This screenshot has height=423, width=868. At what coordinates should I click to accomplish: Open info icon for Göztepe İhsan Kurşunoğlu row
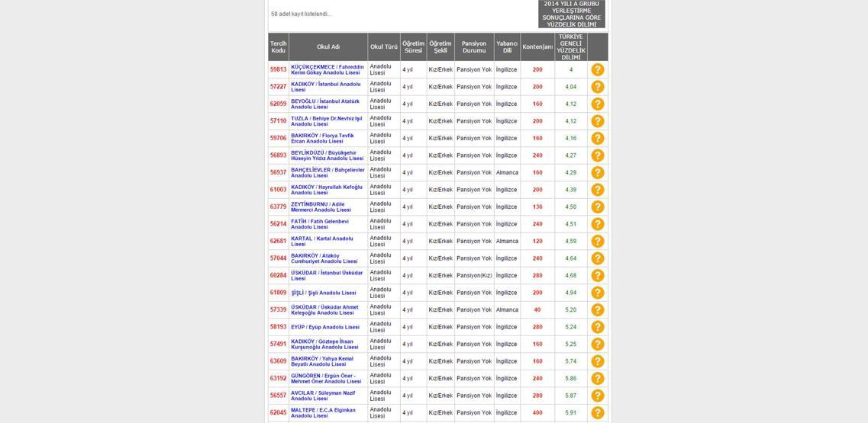(597, 344)
